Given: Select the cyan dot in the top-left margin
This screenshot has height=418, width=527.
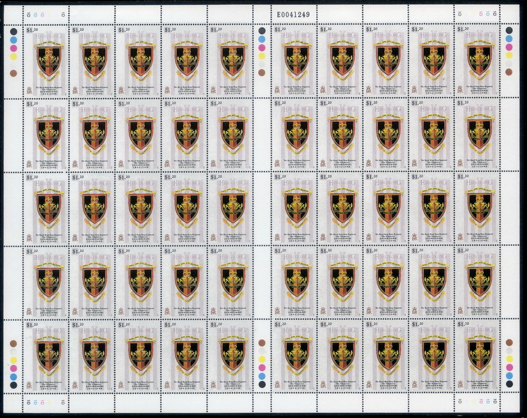Looking at the screenshot, I should [14, 39].
